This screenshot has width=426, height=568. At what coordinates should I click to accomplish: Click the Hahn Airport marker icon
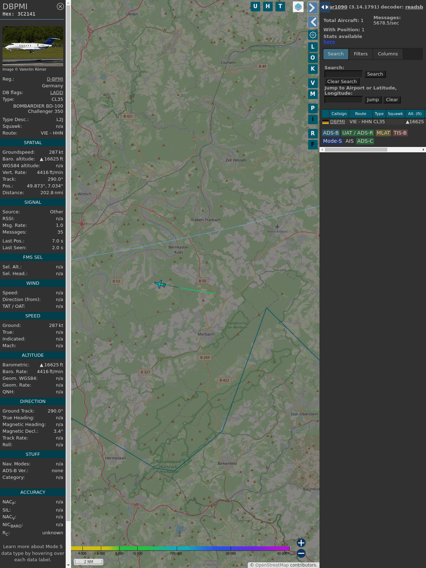[277, 227]
